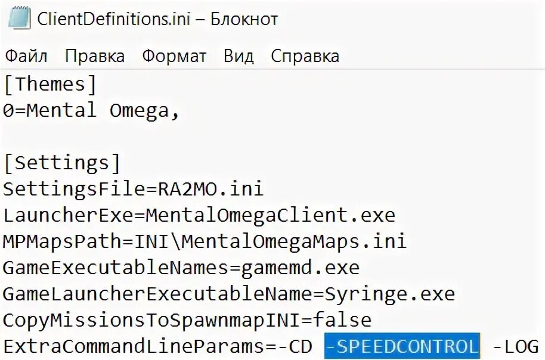This screenshot has width=545, height=360.
Task: Open the Файл menu
Action: coord(26,56)
